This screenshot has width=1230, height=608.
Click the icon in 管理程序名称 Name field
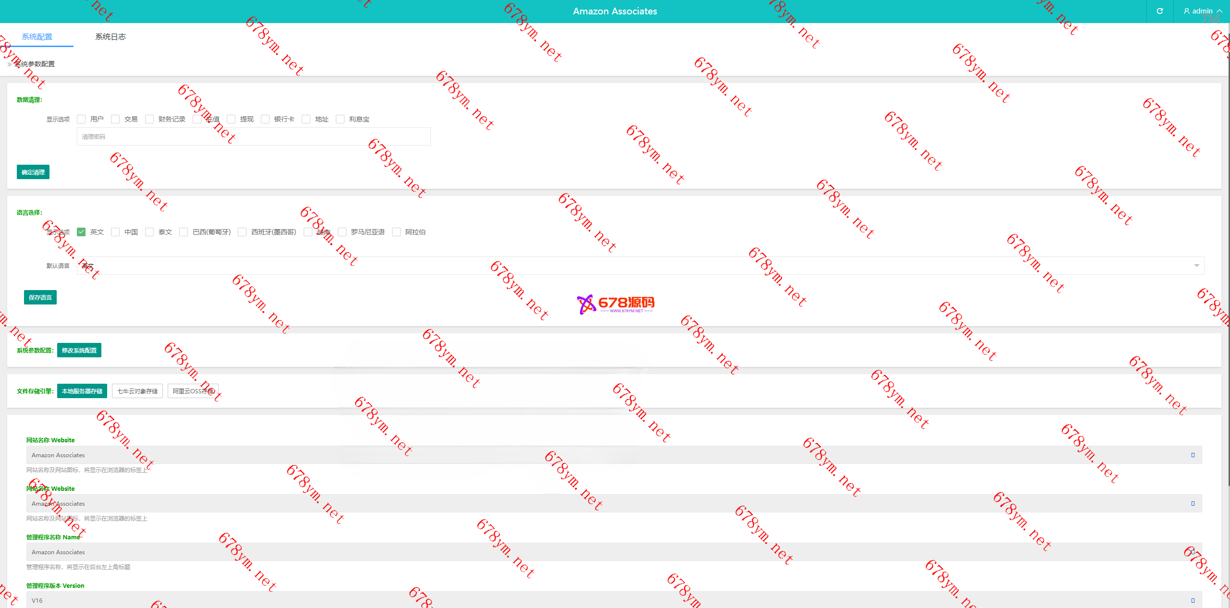(1193, 552)
